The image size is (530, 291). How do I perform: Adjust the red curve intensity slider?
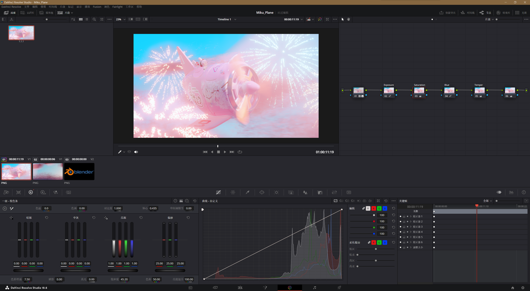tap(362, 221)
